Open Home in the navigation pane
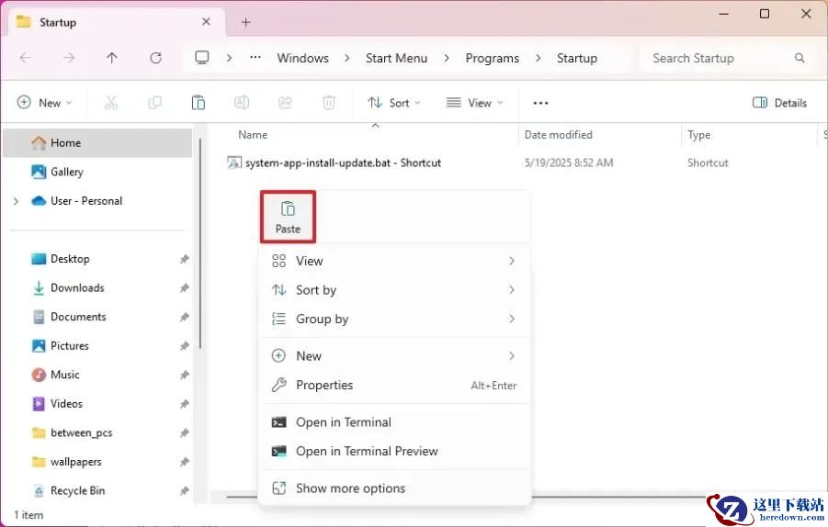This screenshot has height=527, width=828. [97, 143]
